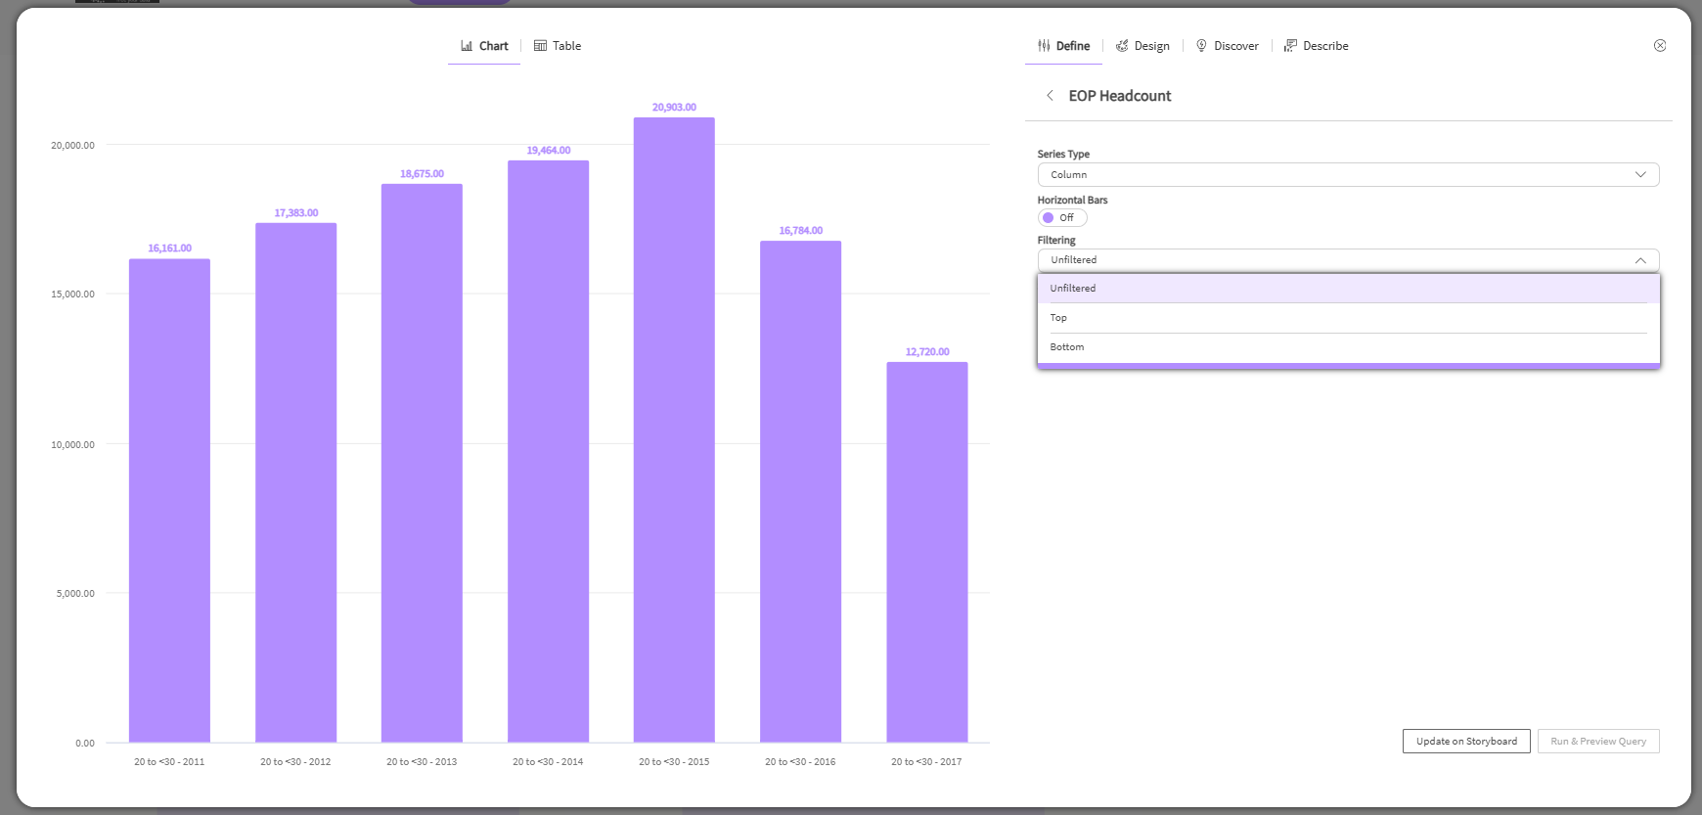Open the Series Type dropdown

(1348, 175)
